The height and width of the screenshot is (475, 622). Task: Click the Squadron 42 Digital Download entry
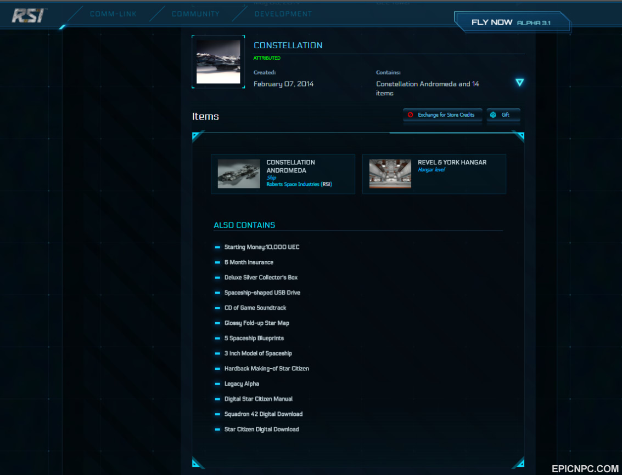point(264,414)
